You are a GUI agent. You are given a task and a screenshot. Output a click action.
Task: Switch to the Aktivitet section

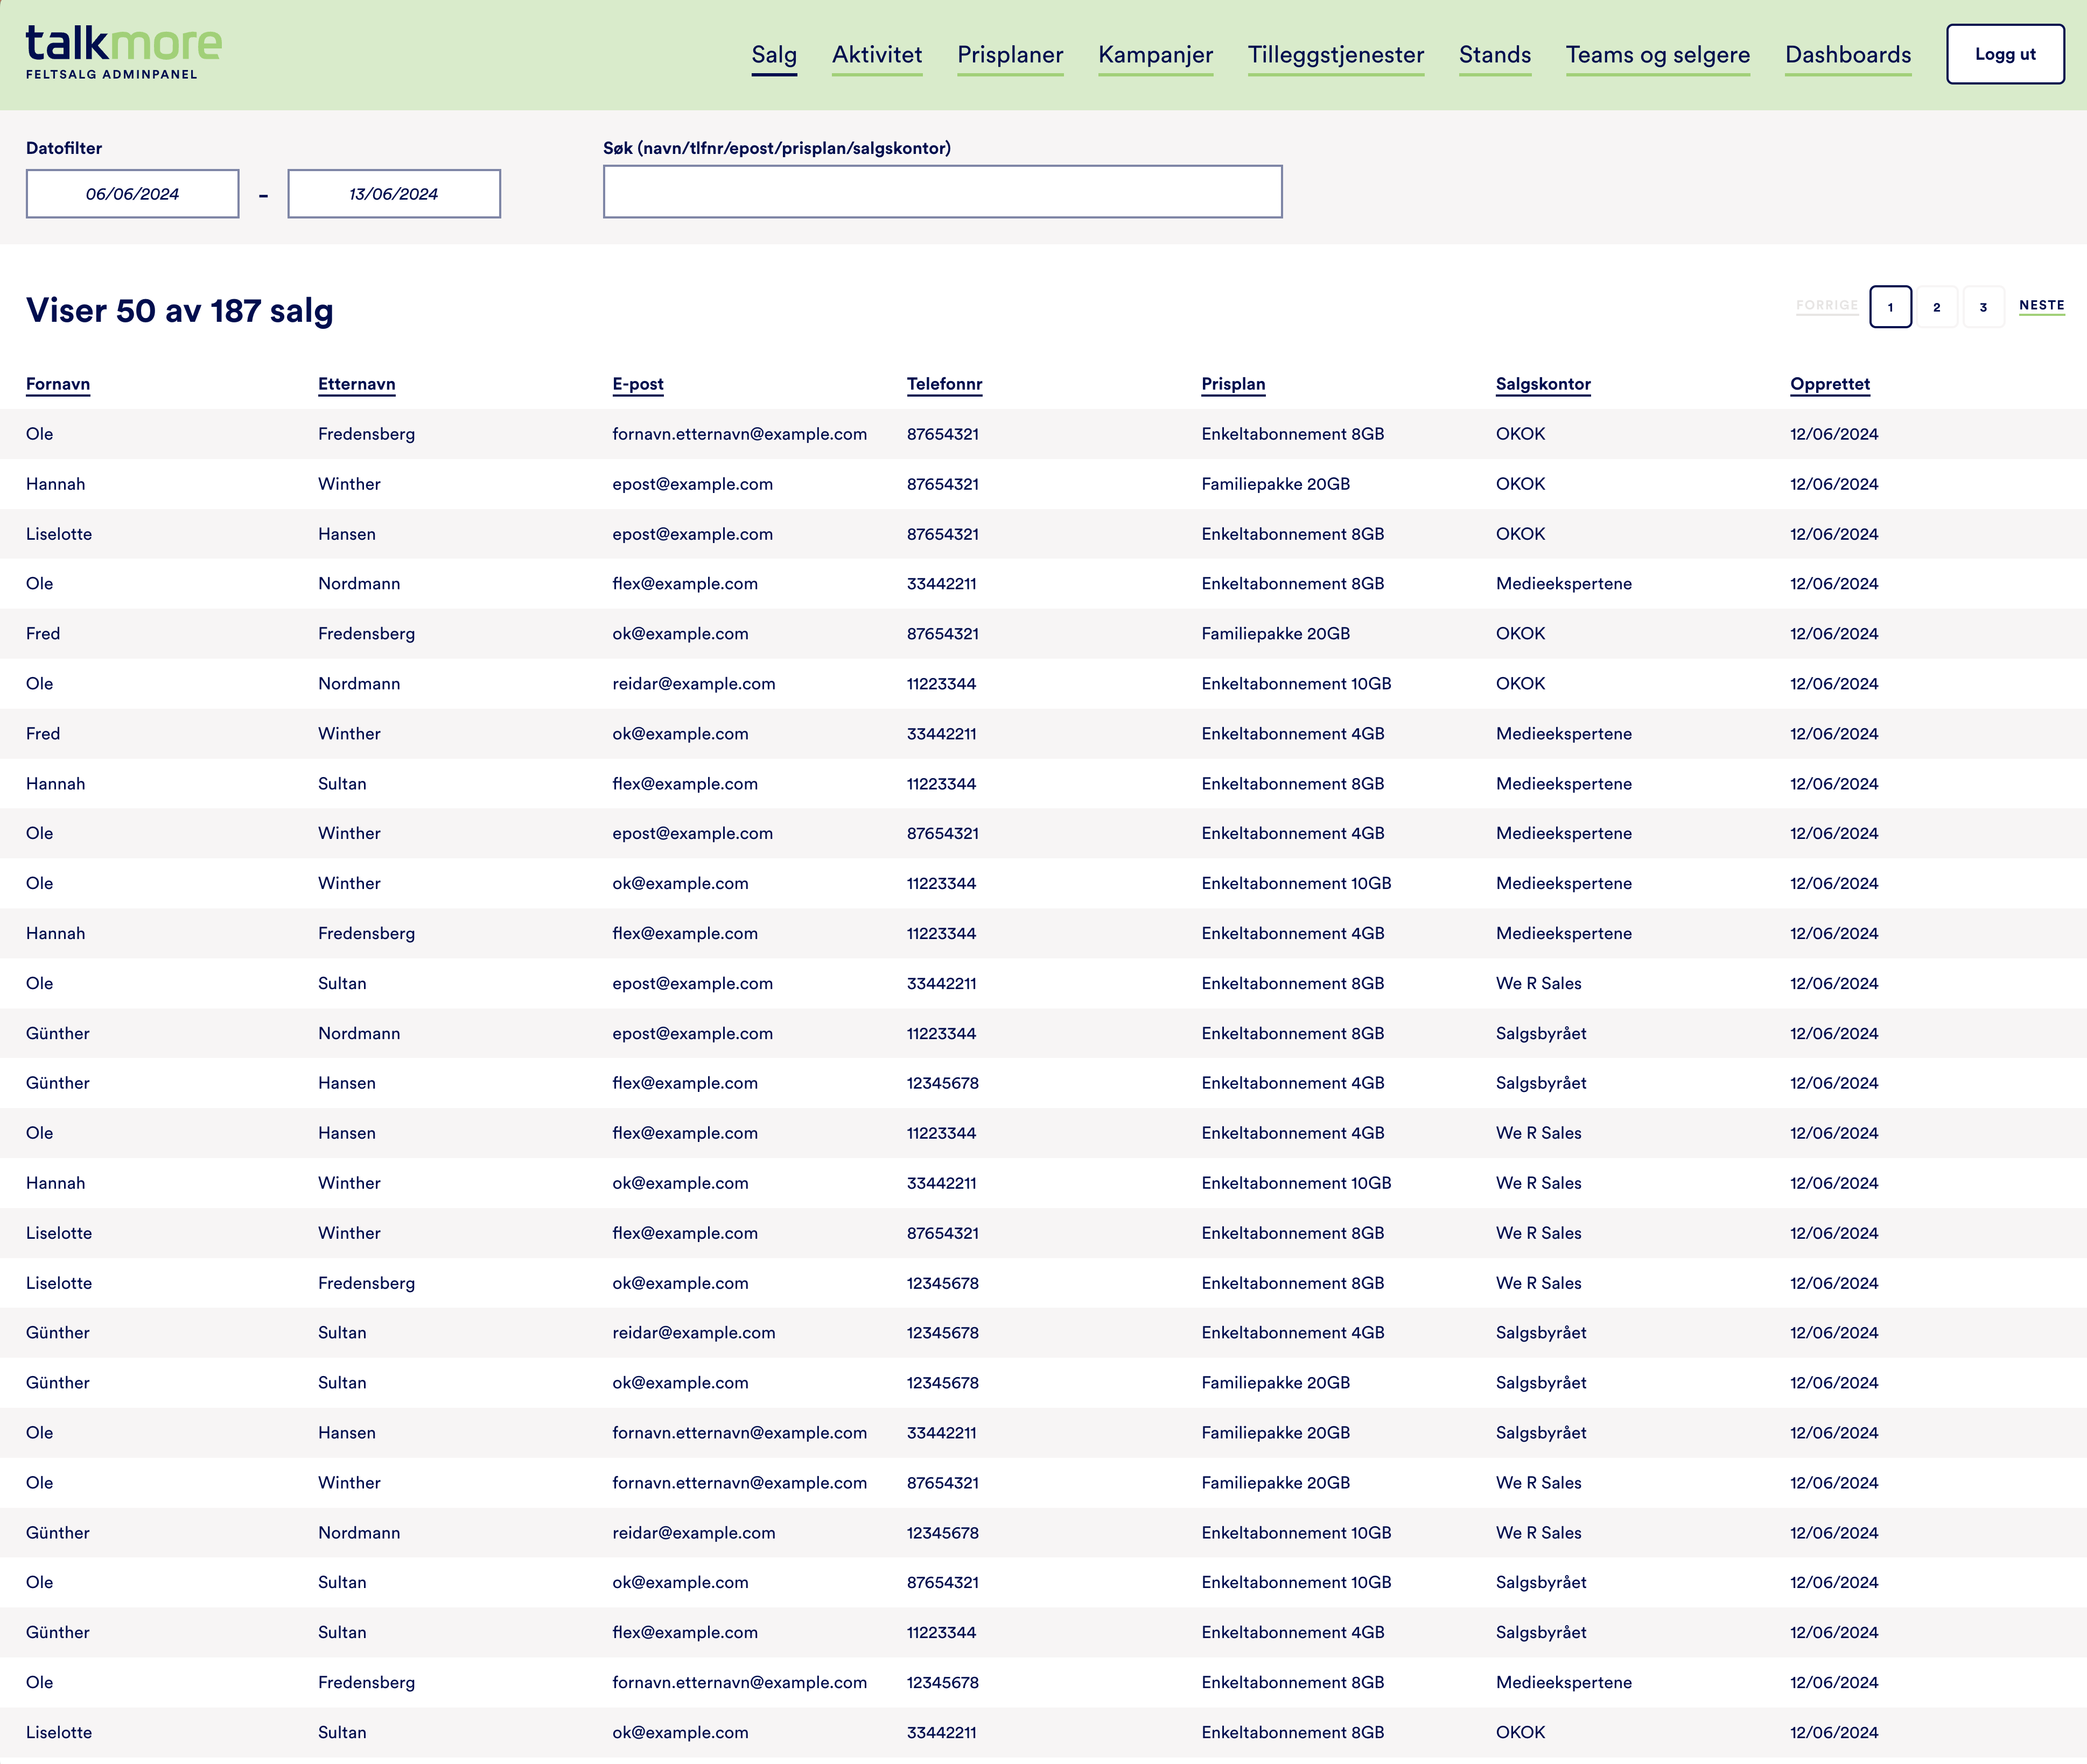pos(877,56)
